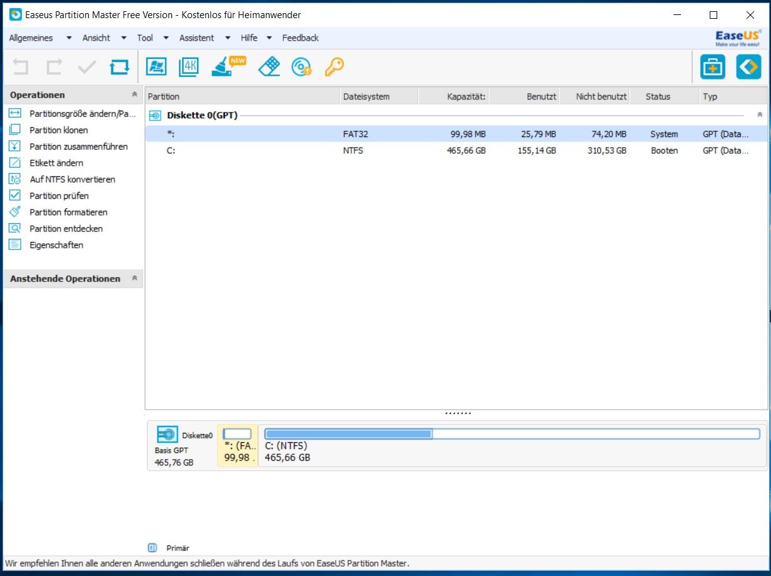Image resolution: width=771 pixels, height=576 pixels.
Task: Click the 155,14 GB used value
Action: [537, 151]
